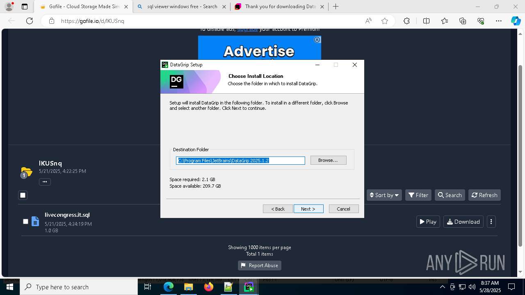Add this page to favorites
Image resolution: width=525 pixels, height=295 pixels.
click(385, 21)
